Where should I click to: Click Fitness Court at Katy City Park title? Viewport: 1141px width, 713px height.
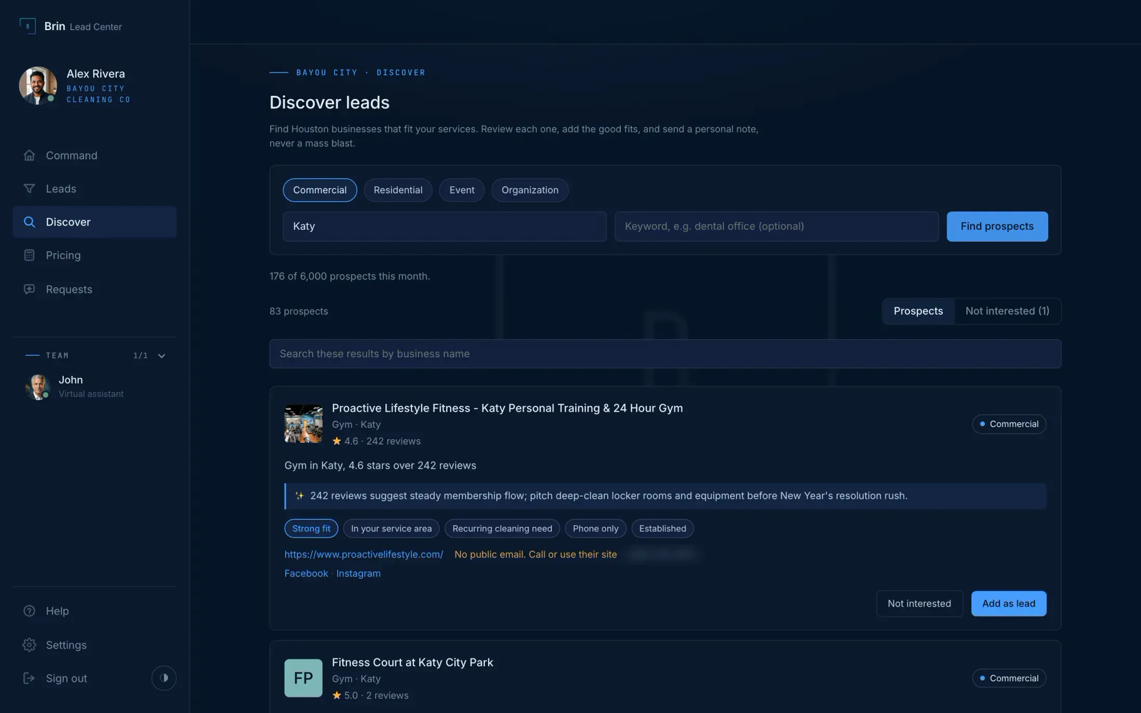[x=412, y=663]
